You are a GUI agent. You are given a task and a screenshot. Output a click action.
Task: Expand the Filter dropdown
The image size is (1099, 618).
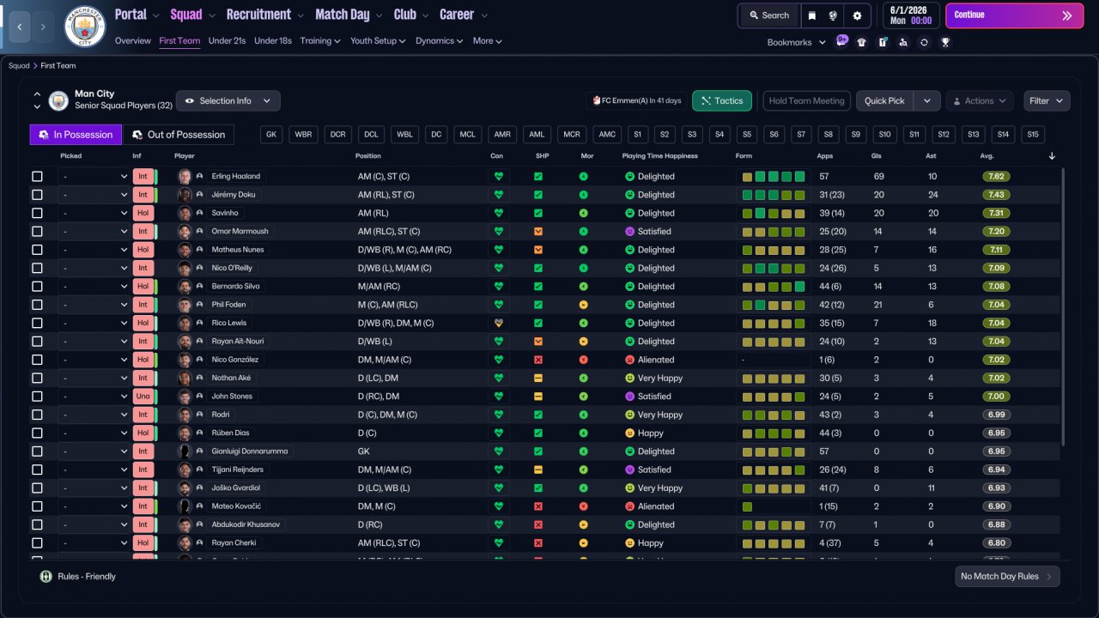[1046, 100]
